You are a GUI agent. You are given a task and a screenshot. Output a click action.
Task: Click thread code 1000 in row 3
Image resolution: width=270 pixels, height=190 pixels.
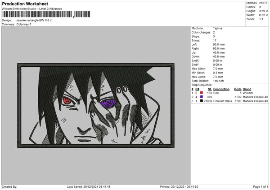click(x=238, y=101)
